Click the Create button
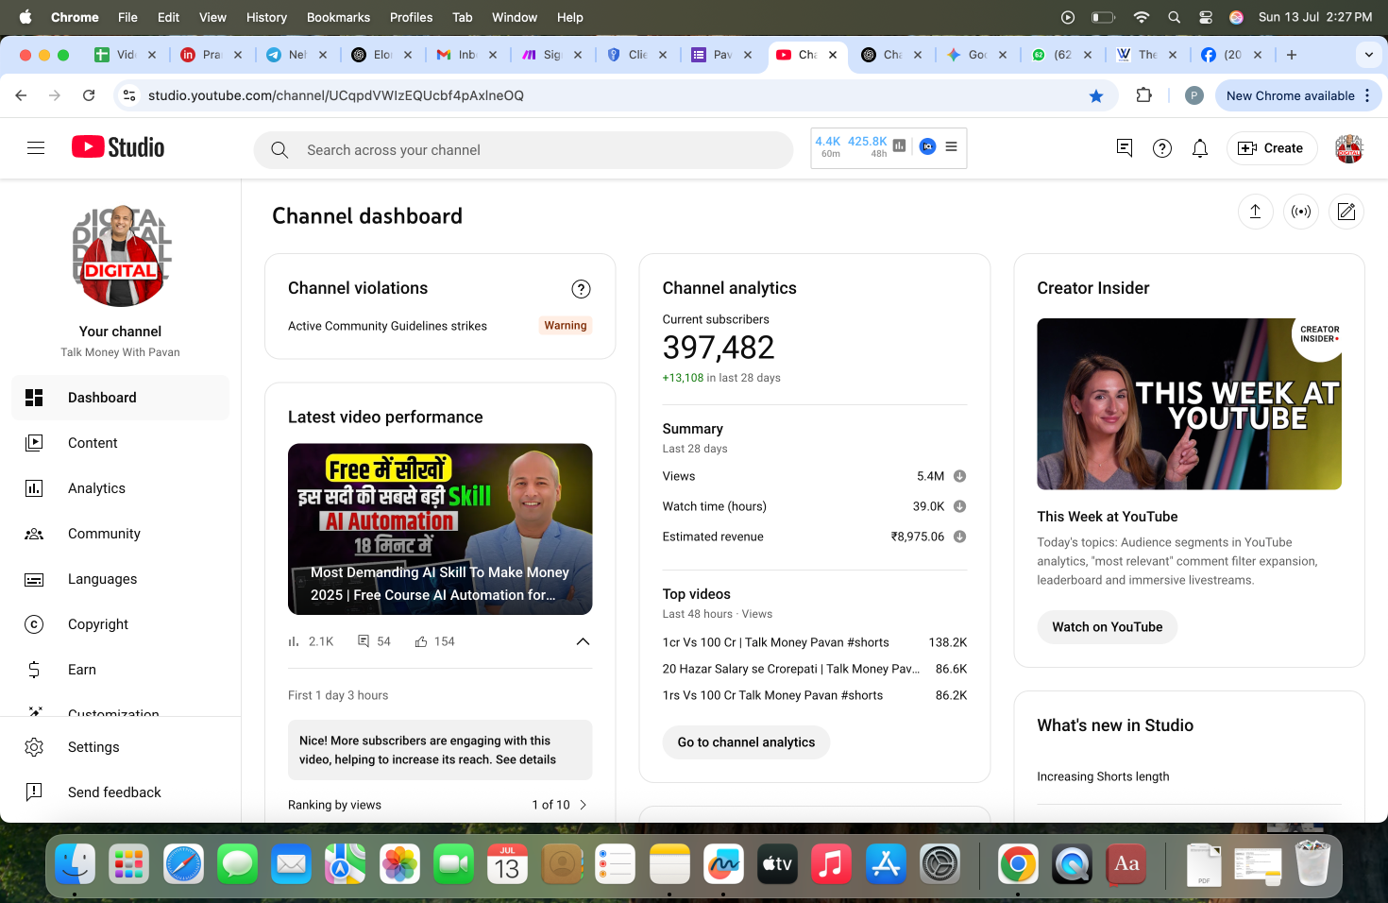The width and height of the screenshot is (1388, 903). (1271, 148)
